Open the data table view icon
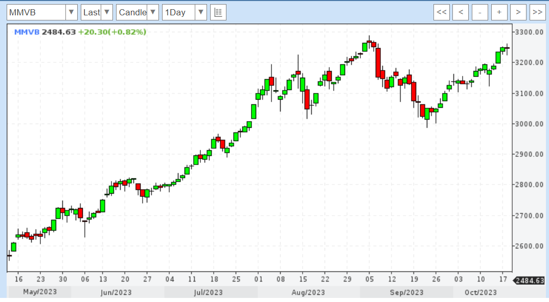549x302 pixels. [x=218, y=12]
